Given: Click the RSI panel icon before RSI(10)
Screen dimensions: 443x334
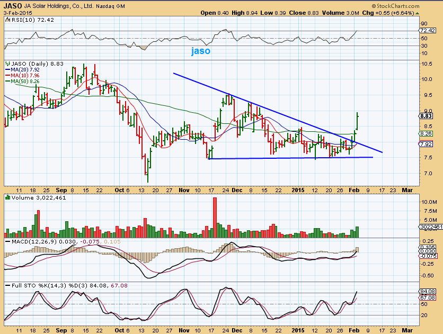Looking at the screenshot, I should click(7, 20).
